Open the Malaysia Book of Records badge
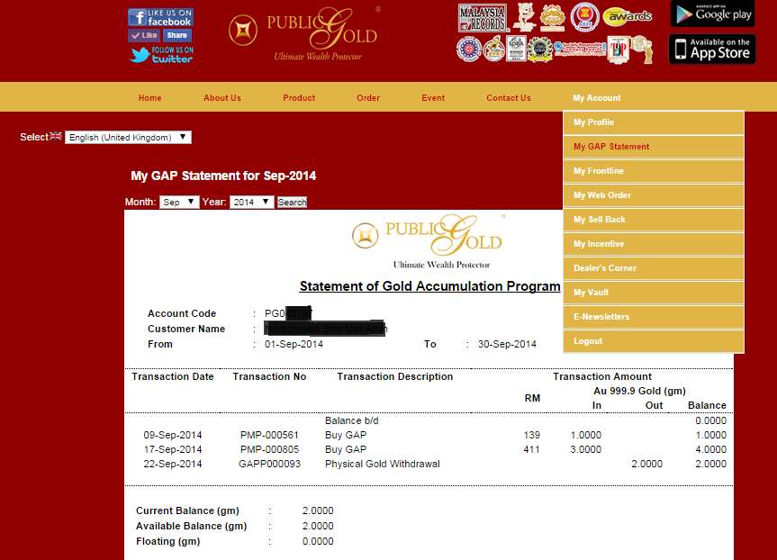Screen dimensions: 777x560 pos(483,18)
